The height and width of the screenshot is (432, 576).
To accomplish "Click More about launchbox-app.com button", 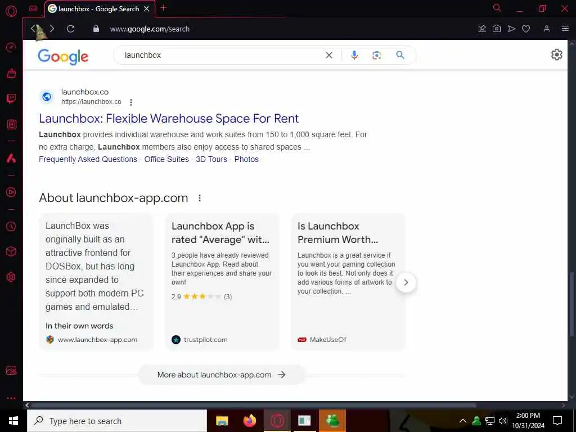I will tap(222, 375).
